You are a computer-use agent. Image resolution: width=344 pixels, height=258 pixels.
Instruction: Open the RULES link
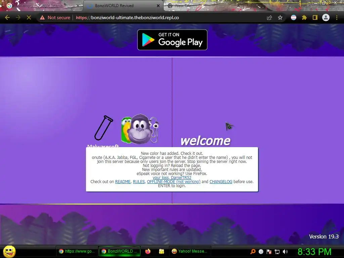(x=139, y=182)
